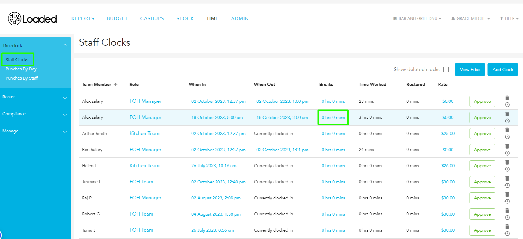
Task: Click the Add Clock button
Action: pyautogui.click(x=503, y=69)
